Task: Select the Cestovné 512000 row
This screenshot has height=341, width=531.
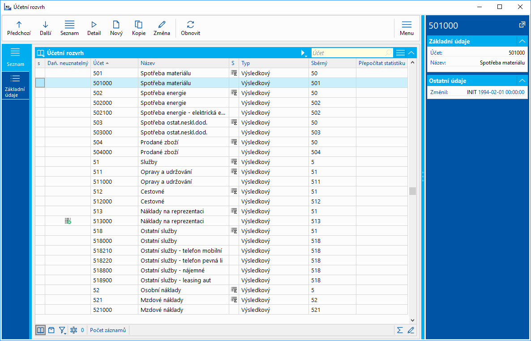Action: pos(222,201)
